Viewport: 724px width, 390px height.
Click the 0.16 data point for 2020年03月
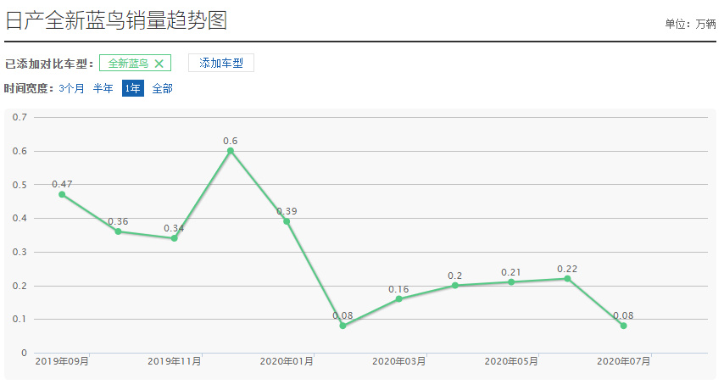tap(399, 298)
